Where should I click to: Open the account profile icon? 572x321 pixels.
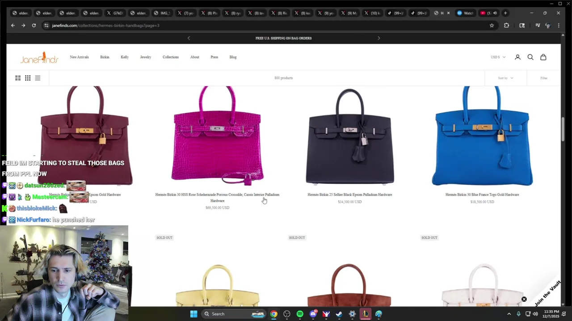pos(517,57)
